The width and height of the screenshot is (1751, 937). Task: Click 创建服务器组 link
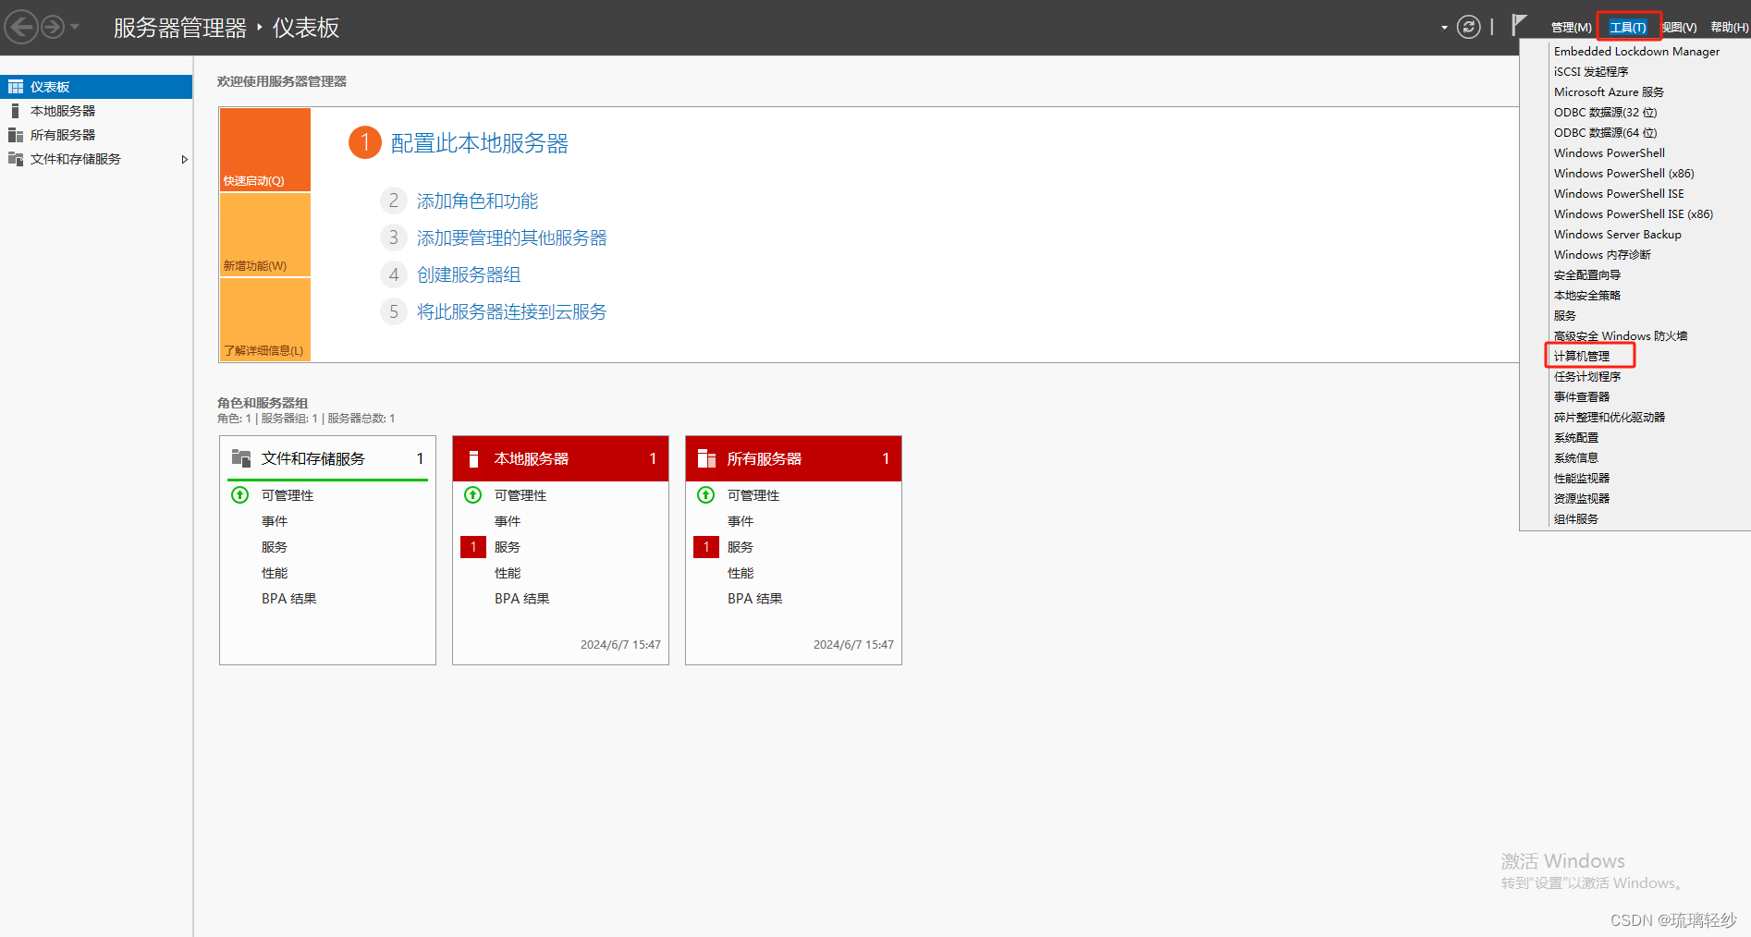(469, 274)
